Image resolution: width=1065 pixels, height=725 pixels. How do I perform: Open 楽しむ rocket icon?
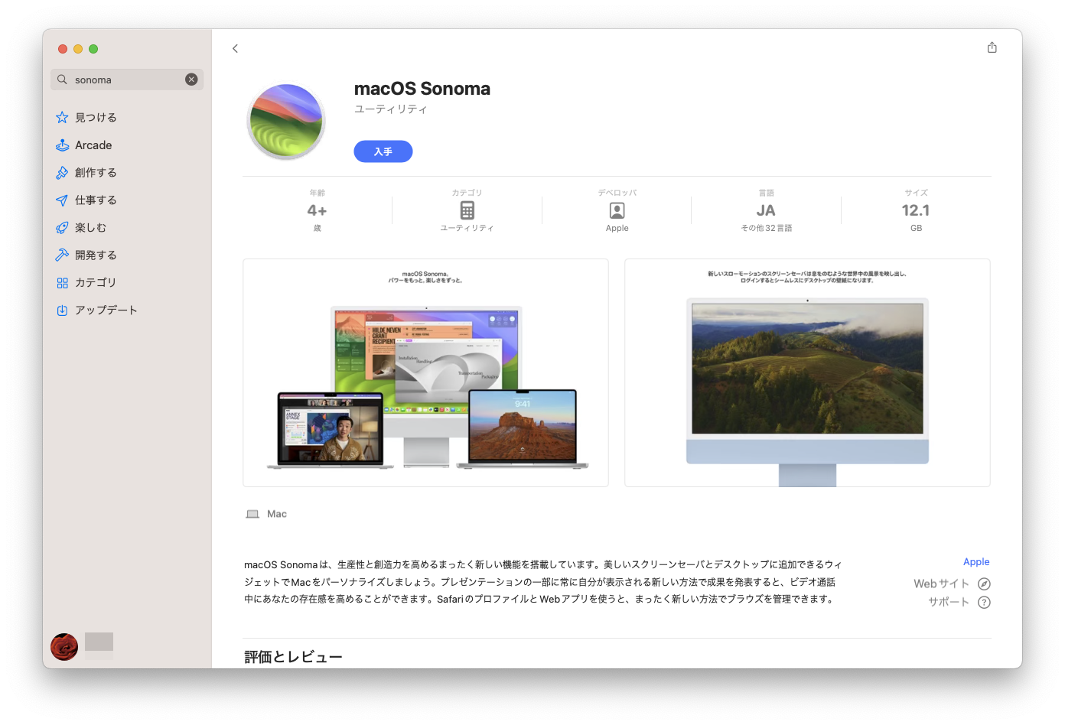(62, 227)
